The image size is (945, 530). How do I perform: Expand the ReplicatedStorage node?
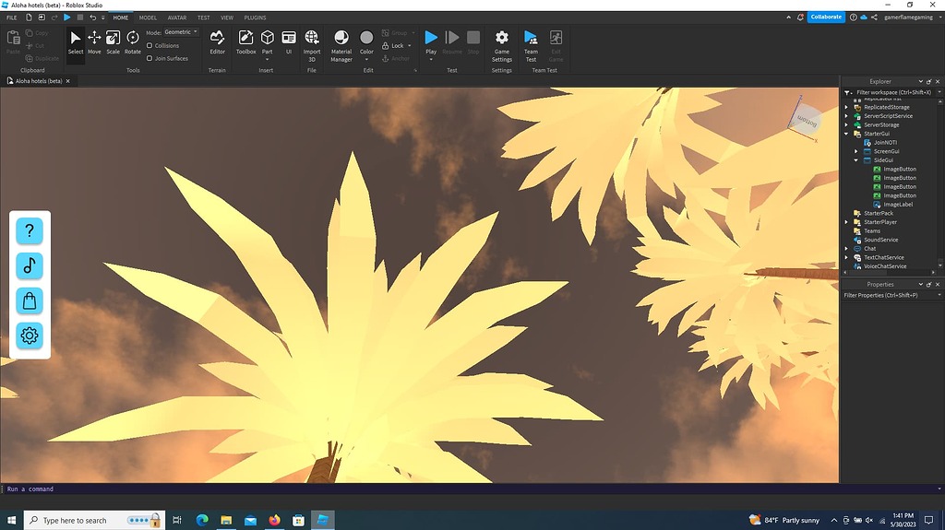pyautogui.click(x=847, y=107)
